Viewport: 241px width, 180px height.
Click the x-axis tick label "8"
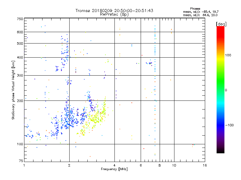pos(160,165)
